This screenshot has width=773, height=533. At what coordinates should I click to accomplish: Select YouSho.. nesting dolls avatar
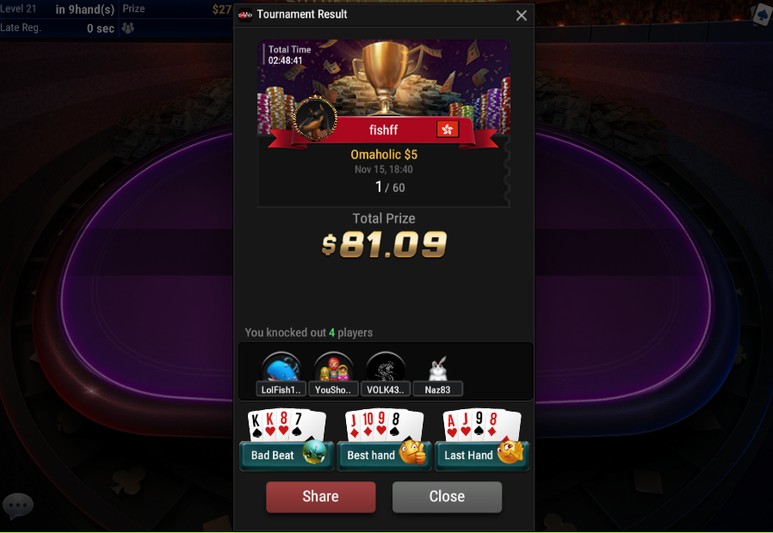tap(333, 368)
